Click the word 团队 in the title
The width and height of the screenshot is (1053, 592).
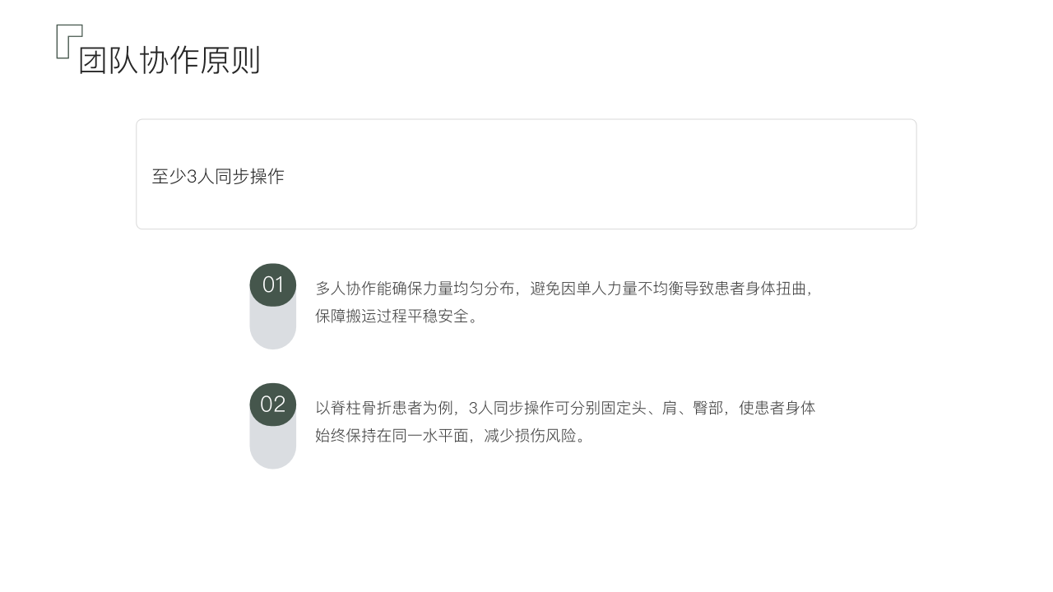tap(109, 61)
